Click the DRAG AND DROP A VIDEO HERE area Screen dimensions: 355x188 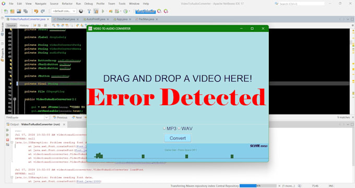click(x=177, y=79)
